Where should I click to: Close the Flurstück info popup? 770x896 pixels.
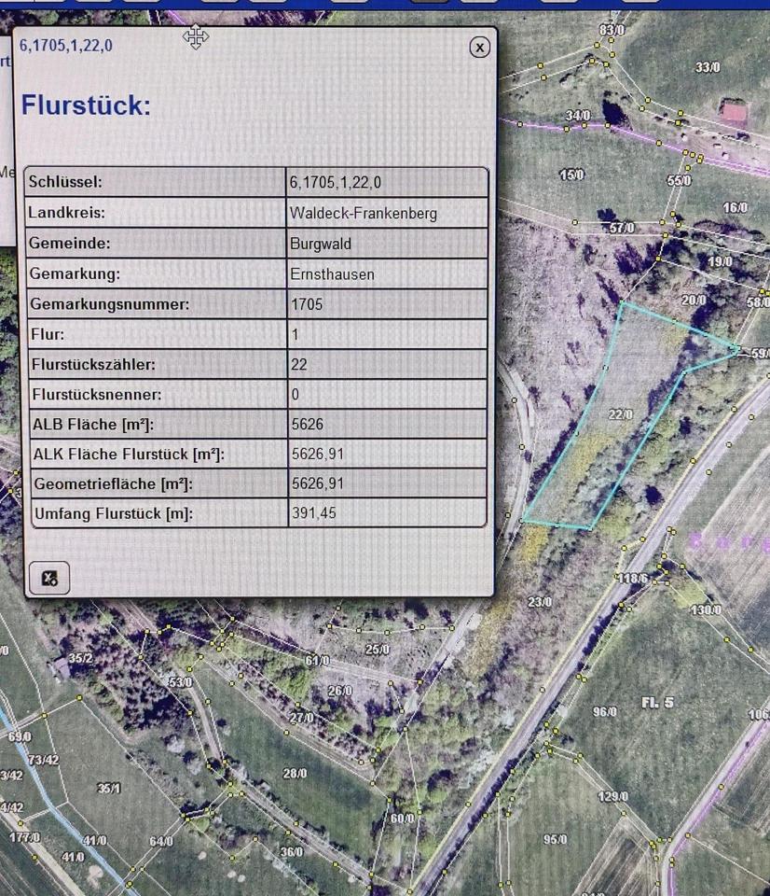(479, 47)
